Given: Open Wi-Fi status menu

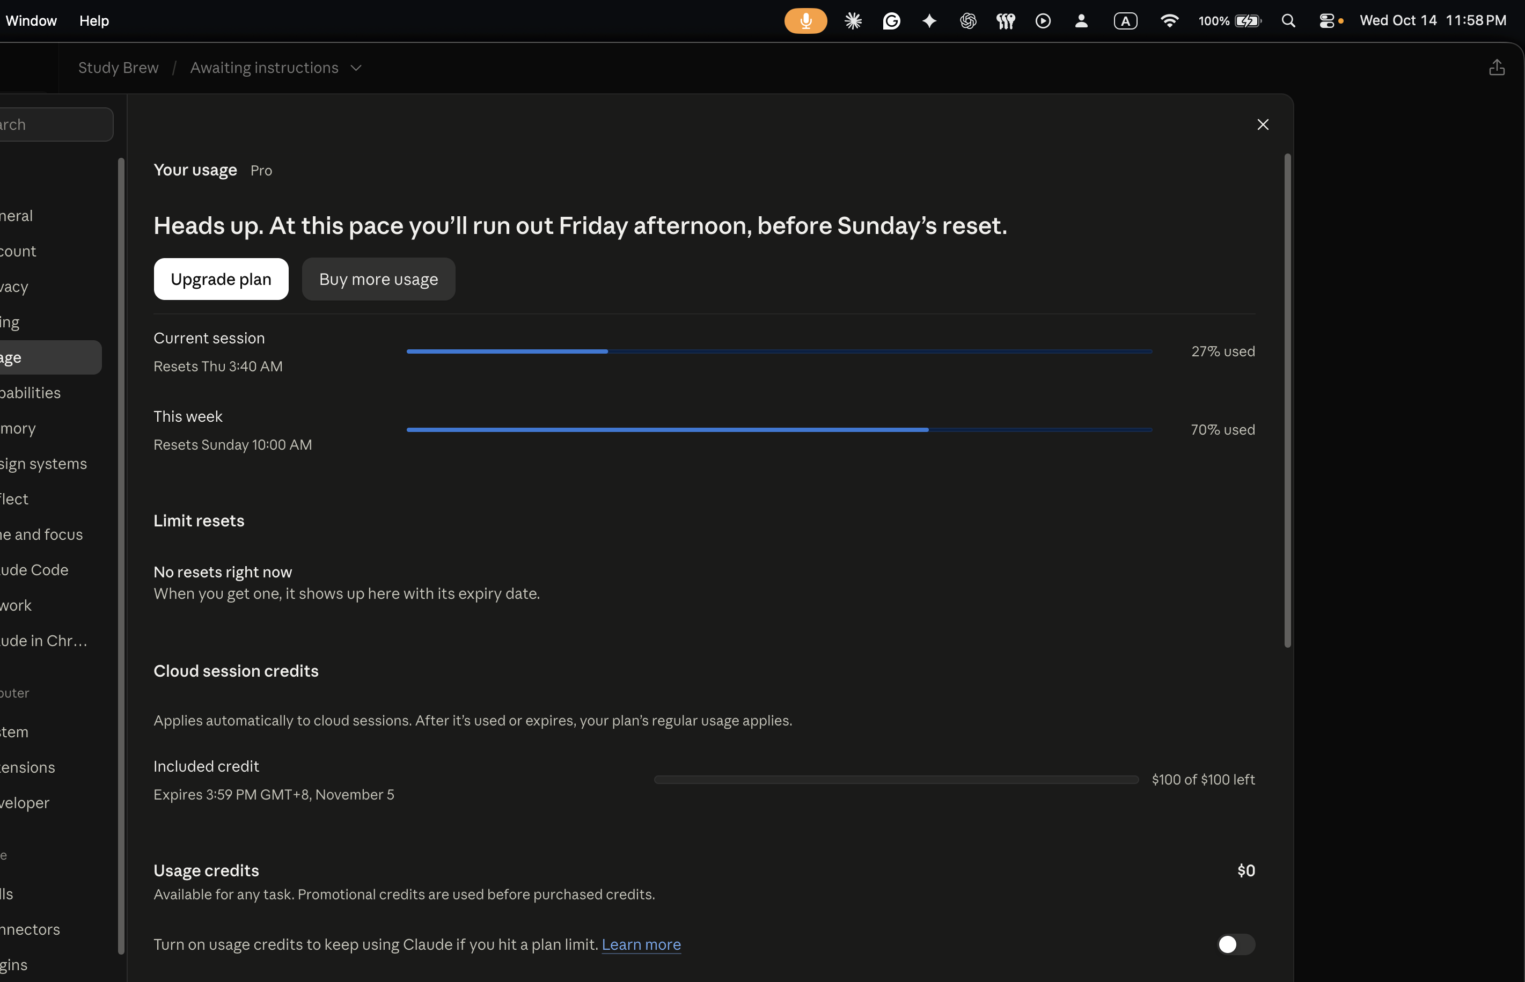Looking at the screenshot, I should [1169, 21].
